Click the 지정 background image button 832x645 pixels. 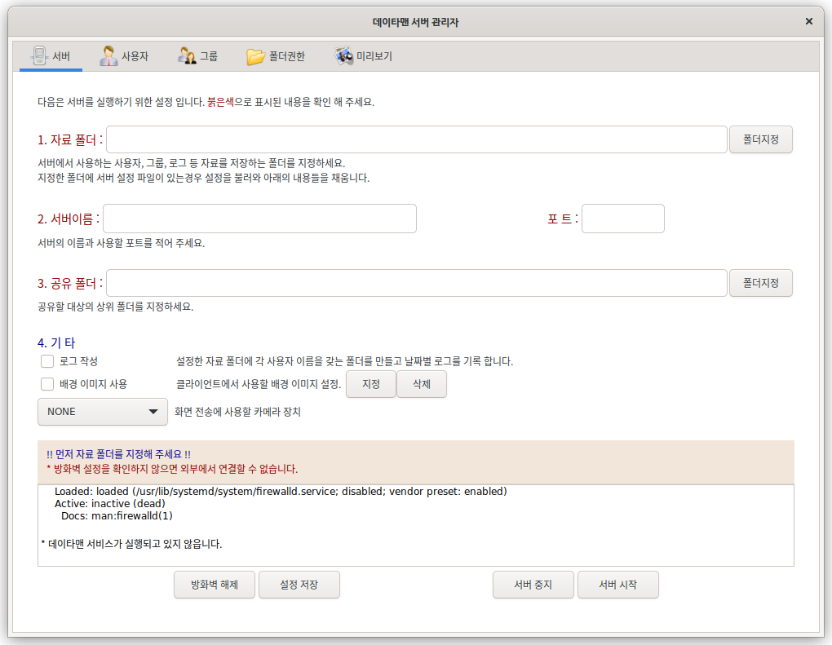(371, 384)
